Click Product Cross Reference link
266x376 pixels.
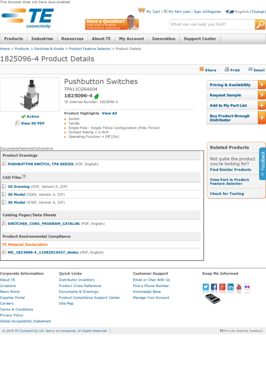point(80,286)
